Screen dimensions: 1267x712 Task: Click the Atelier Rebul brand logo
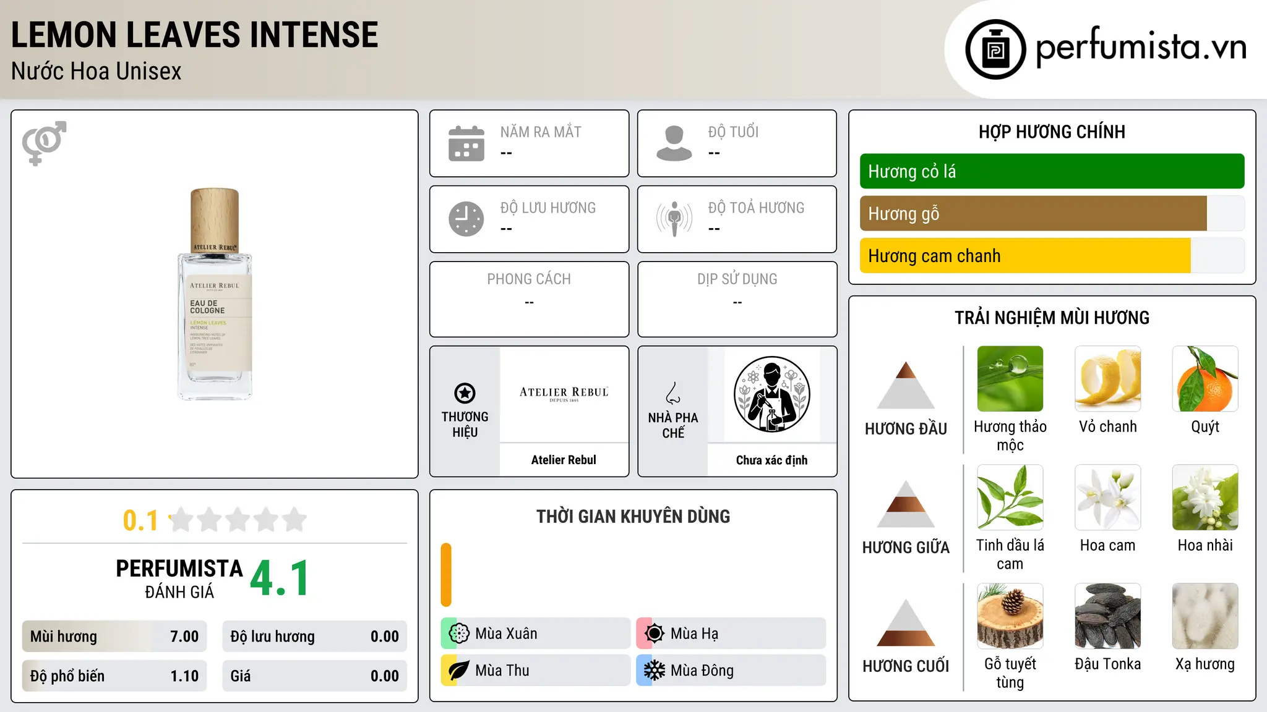[564, 394]
